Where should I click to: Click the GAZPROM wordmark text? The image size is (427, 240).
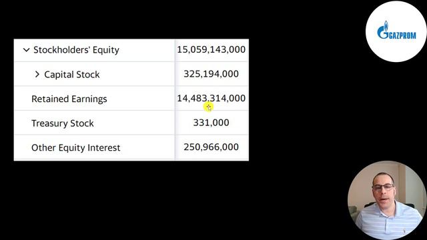point(402,35)
